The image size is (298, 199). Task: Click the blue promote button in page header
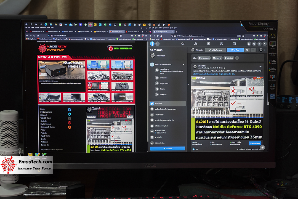click(x=235, y=50)
